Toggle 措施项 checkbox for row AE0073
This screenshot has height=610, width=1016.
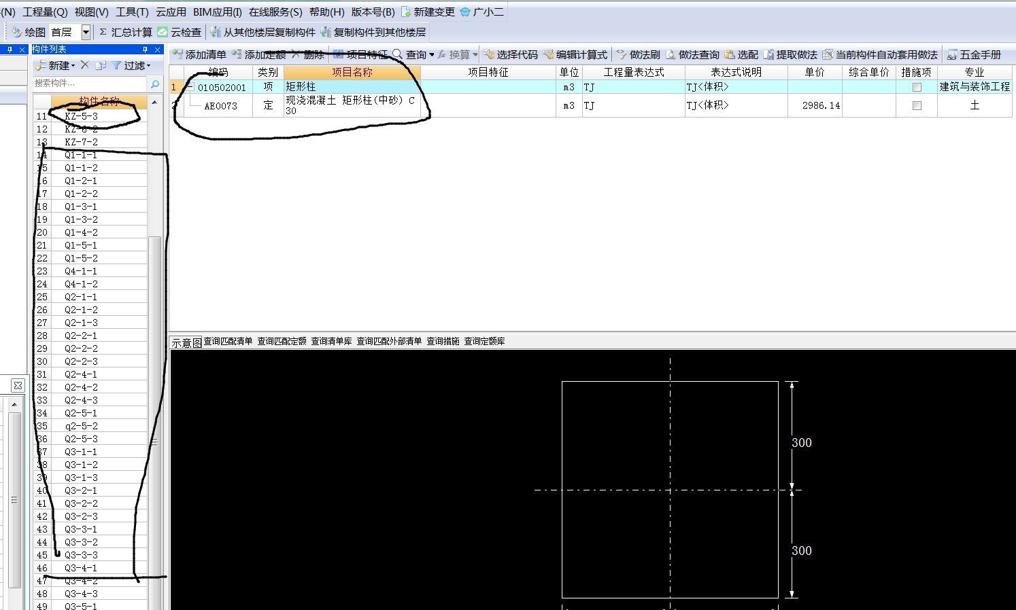[917, 105]
